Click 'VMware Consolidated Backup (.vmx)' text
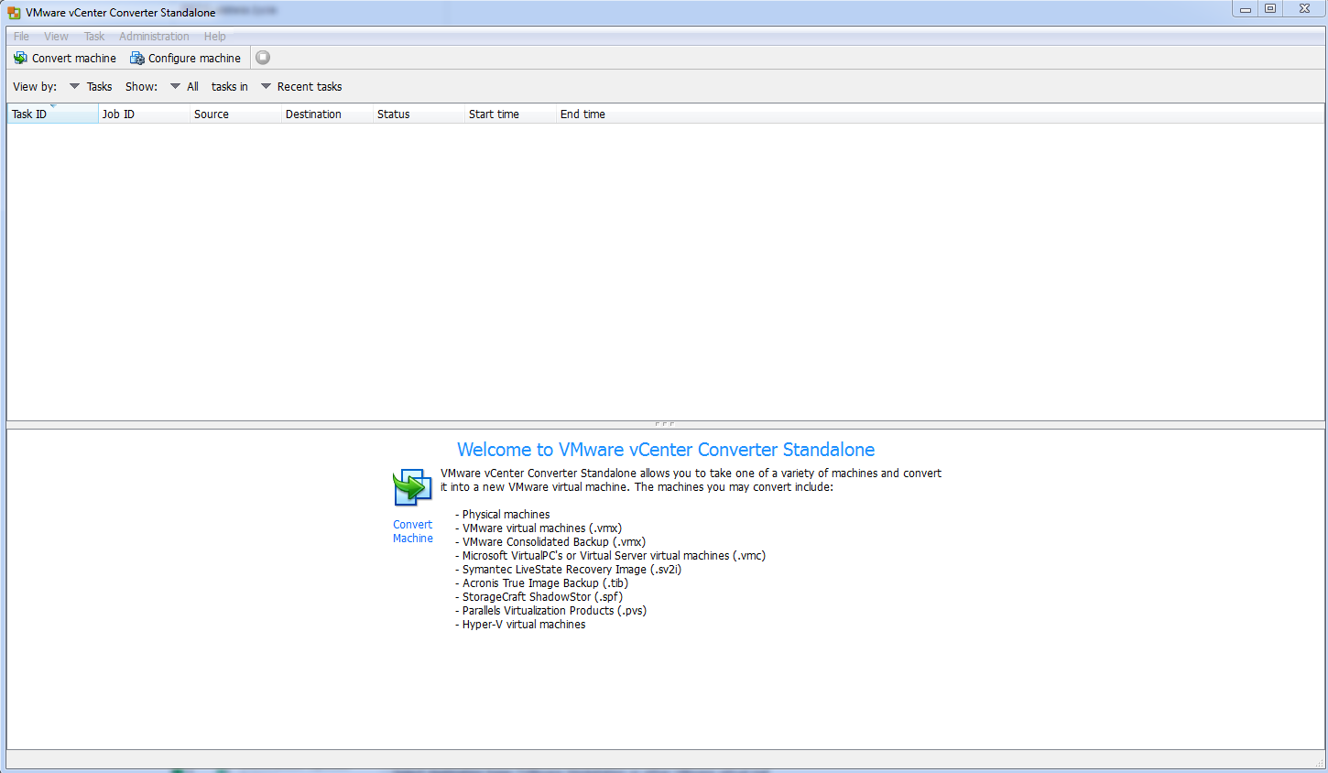This screenshot has height=773, width=1328. click(554, 542)
